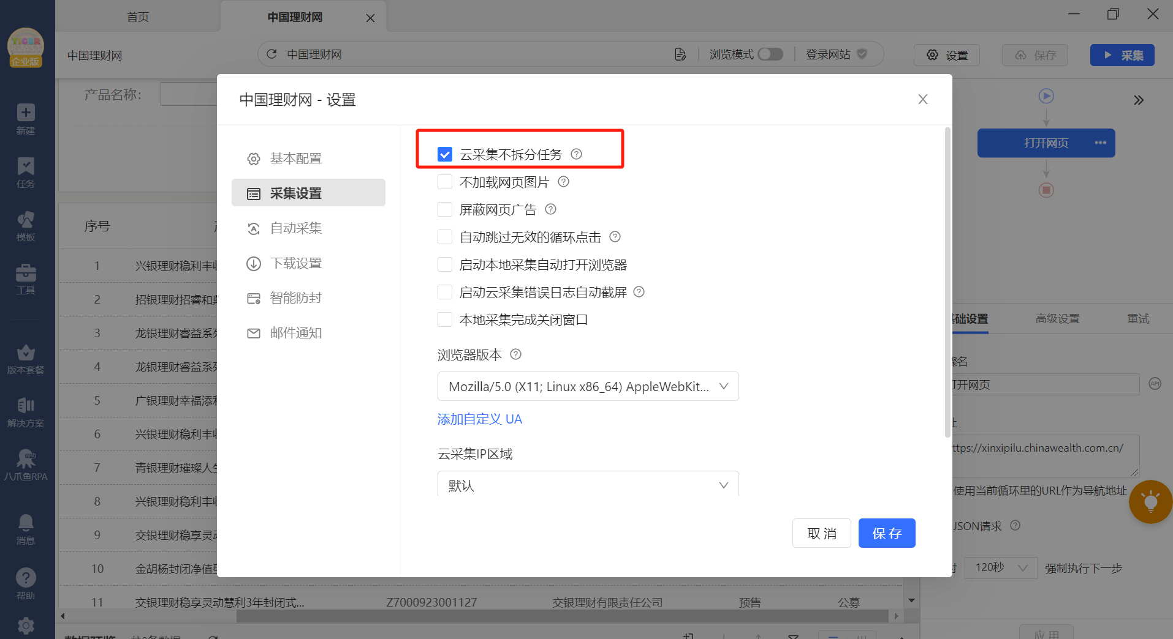Open the 解决方案 icon in sidebar
This screenshot has height=639, width=1173.
click(x=26, y=405)
